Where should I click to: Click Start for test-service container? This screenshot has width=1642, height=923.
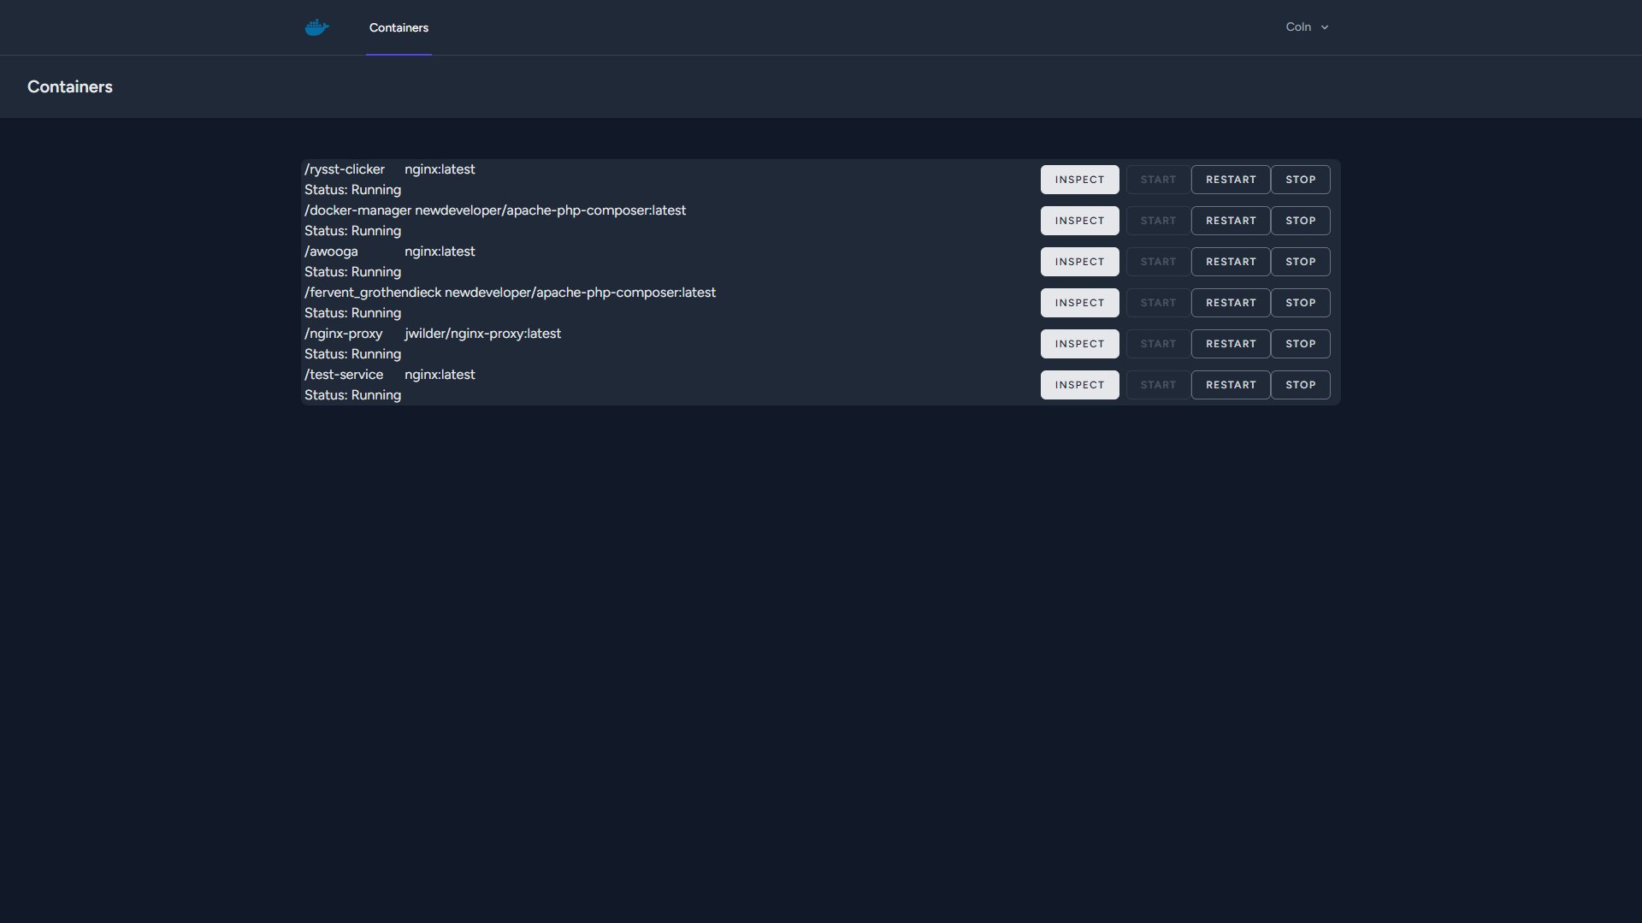pos(1158,385)
